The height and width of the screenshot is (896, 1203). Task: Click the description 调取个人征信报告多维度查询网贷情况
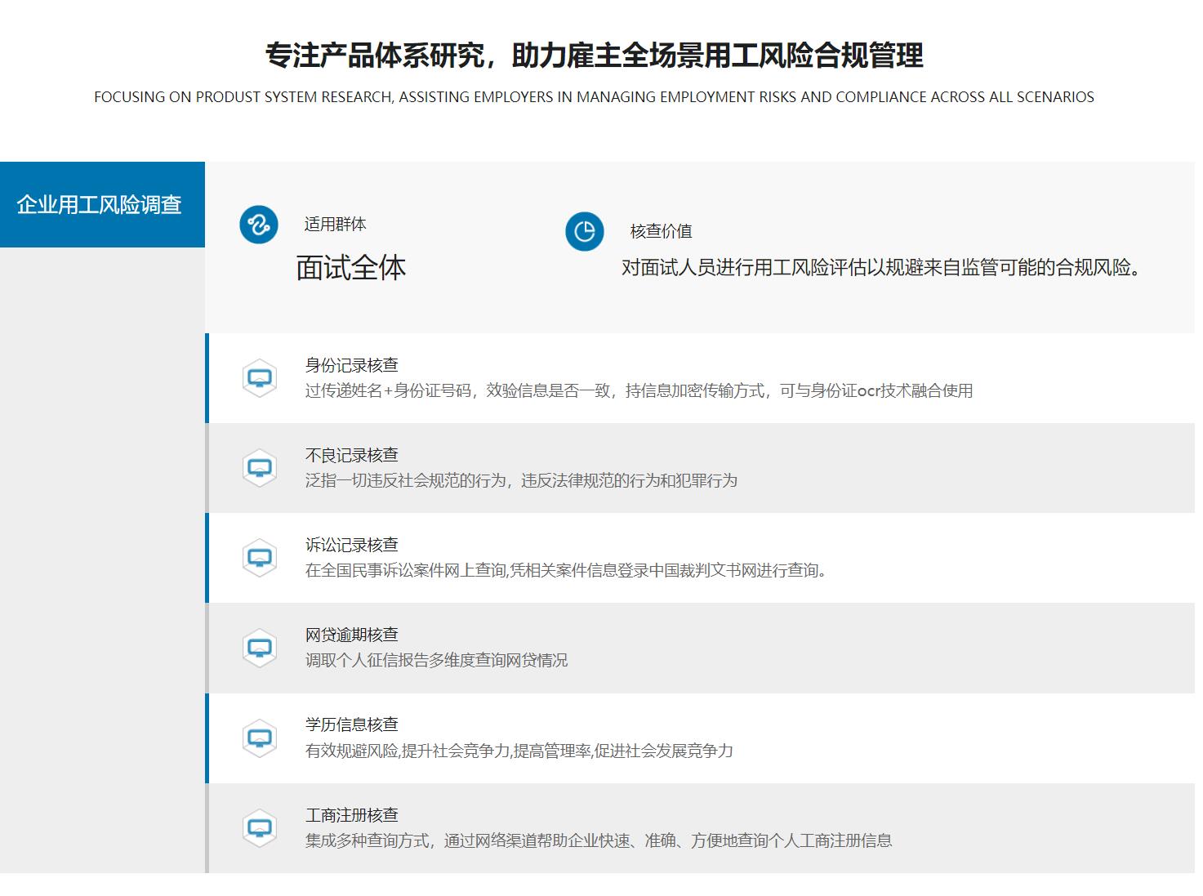click(436, 660)
